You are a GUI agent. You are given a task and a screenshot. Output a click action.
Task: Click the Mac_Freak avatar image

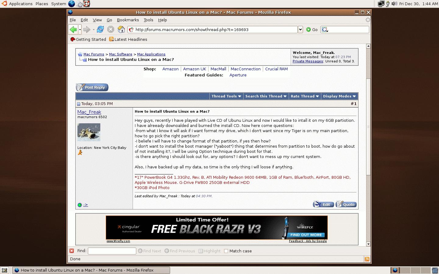tap(89, 132)
